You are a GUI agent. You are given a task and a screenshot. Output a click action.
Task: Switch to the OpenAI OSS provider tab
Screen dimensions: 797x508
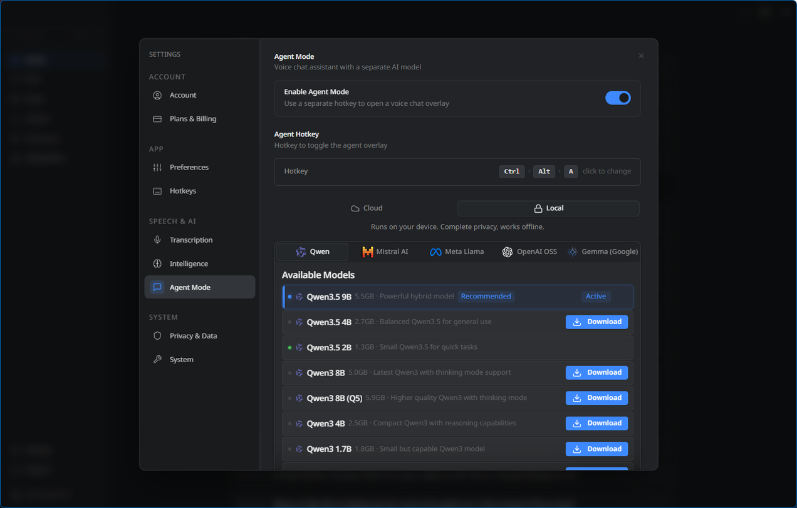pos(529,251)
